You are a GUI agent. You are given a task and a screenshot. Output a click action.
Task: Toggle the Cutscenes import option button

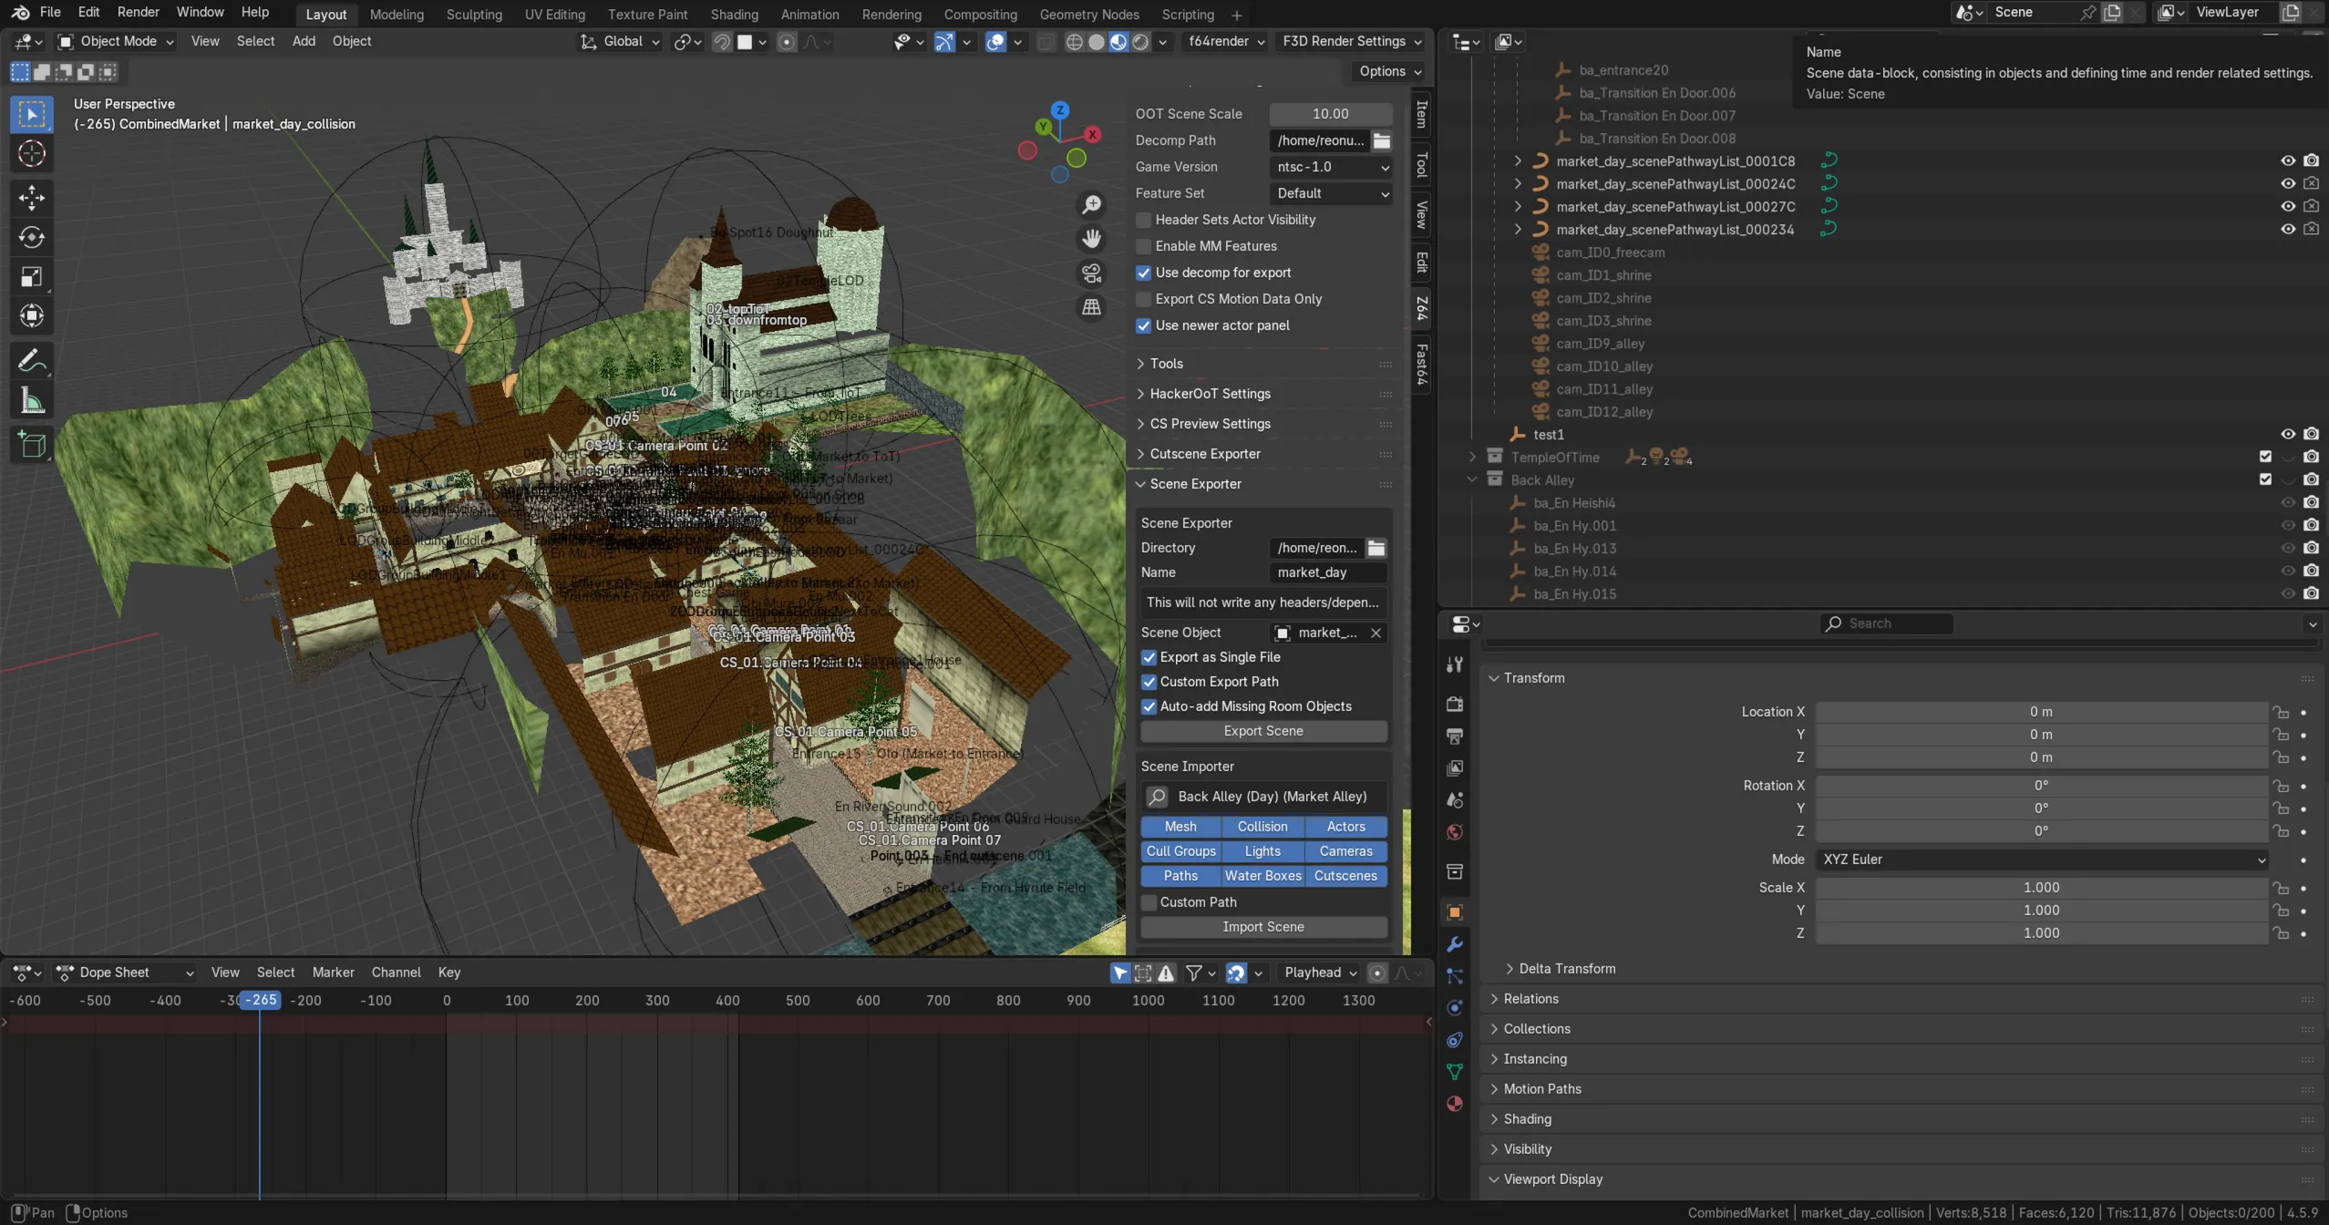tap(1345, 876)
